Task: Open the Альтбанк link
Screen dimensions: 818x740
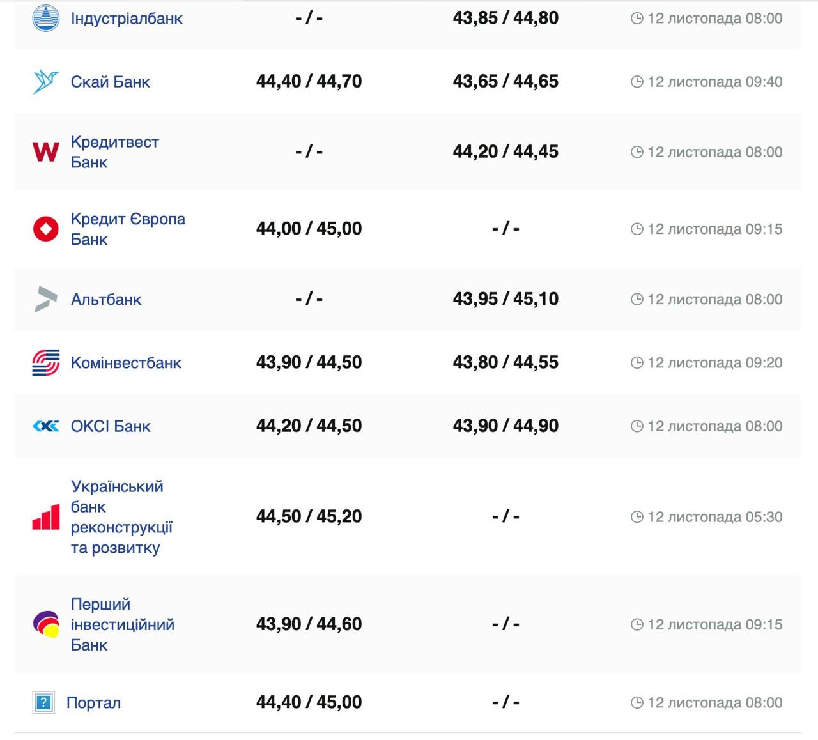Action: 106,299
